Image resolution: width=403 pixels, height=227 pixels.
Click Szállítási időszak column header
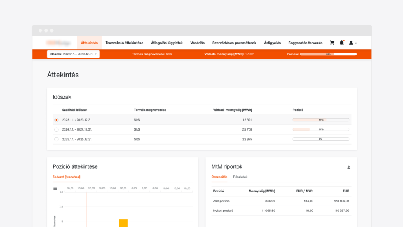[74, 110]
